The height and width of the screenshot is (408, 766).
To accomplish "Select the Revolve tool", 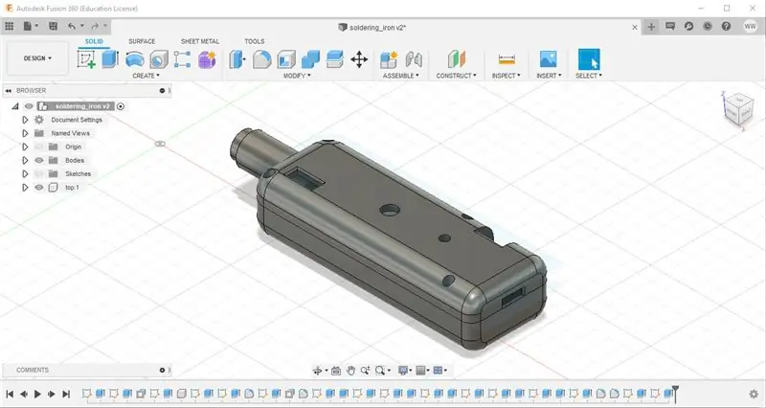I will tap(134, 59).
